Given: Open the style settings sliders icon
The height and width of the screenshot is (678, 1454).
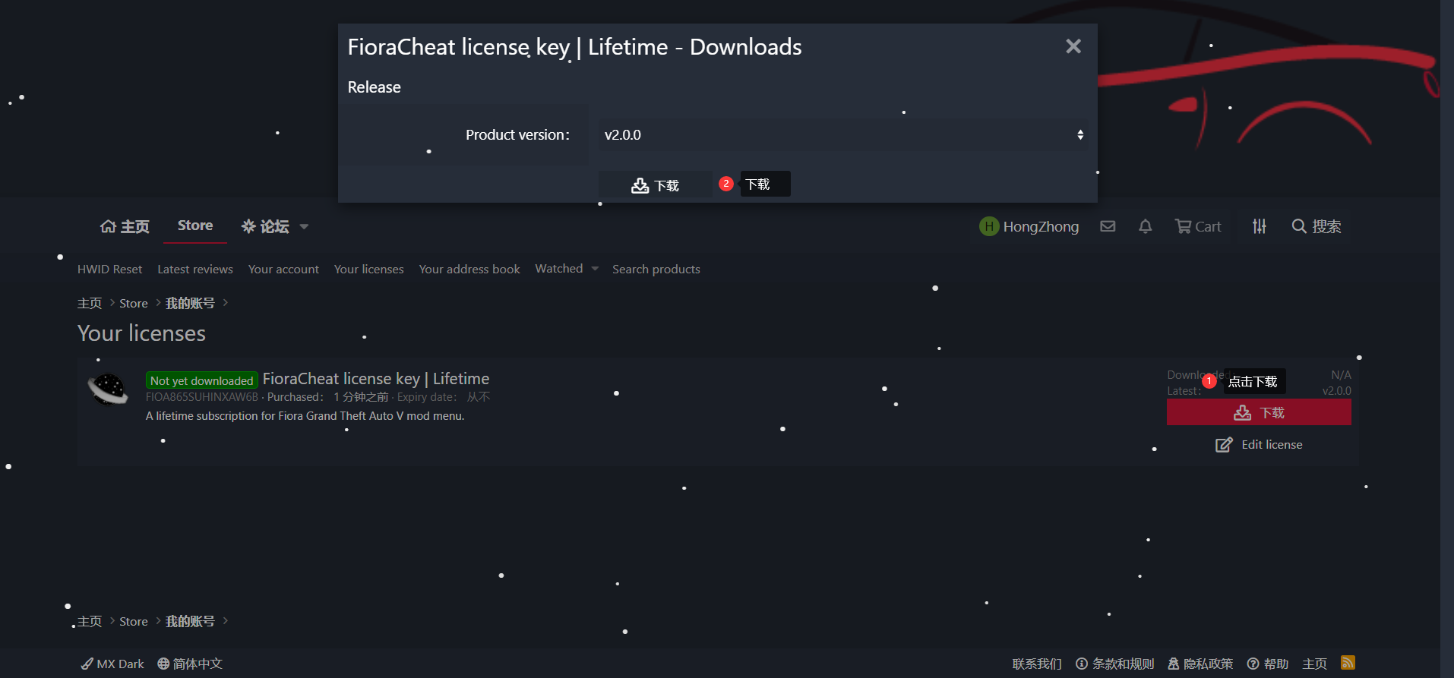Looking at the screenshot, I should point(1260,226).
